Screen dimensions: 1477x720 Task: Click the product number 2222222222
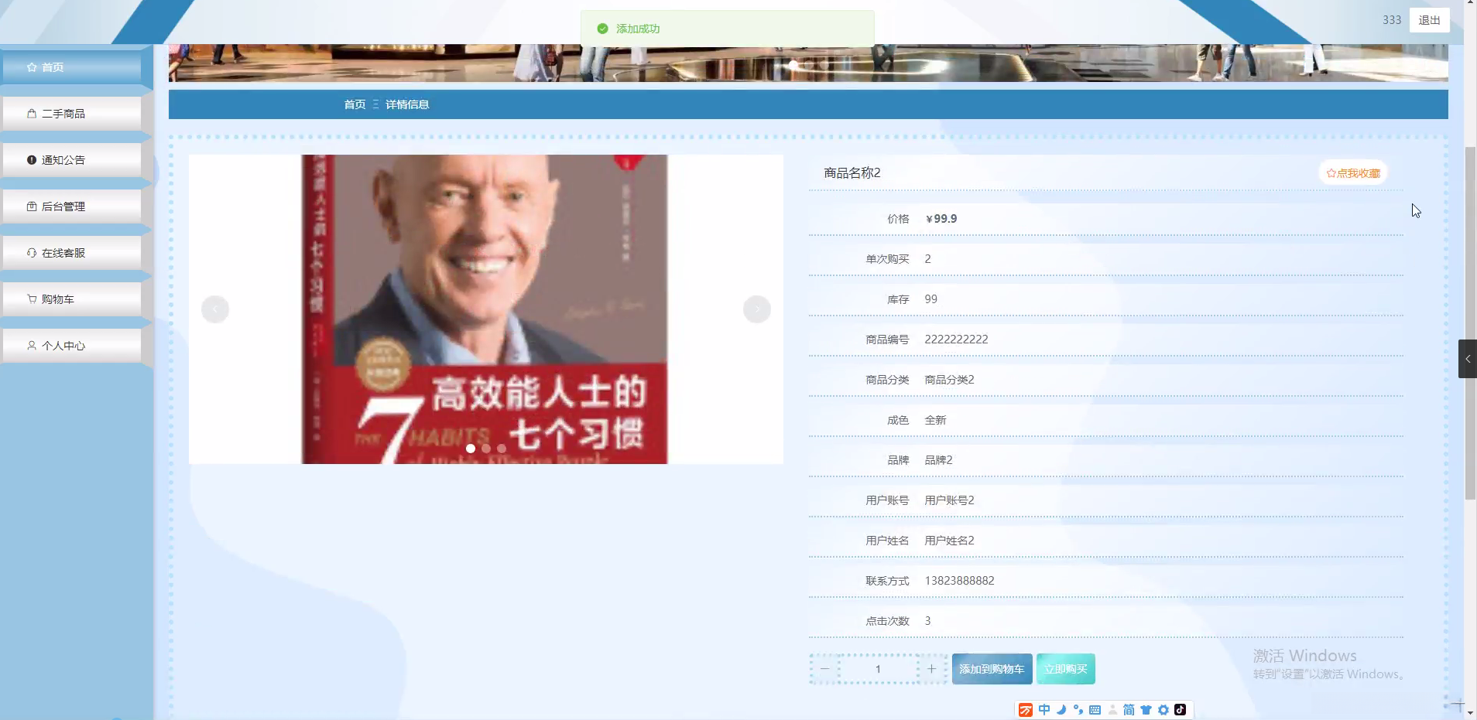(956, 340)
